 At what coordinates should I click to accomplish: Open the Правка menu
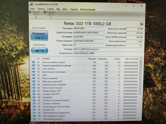[41, 9]
